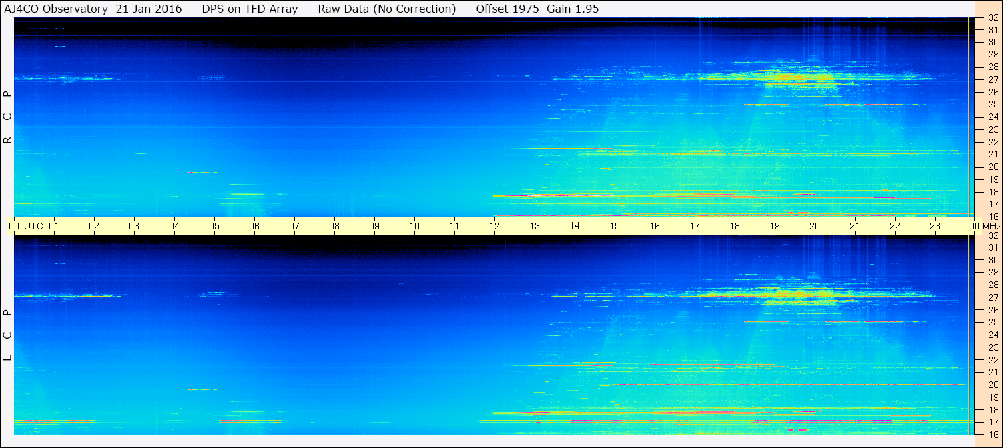
Task: Click inside the LCP spectrogram plot
Action: pyautogui.click(x=494, y=335)
